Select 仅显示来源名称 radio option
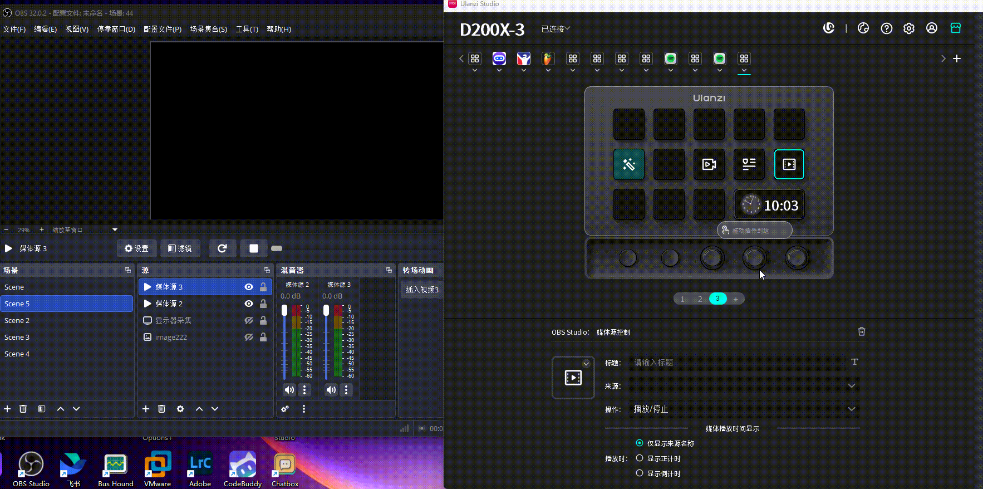 pyautogui.click(x=640, y=443)
